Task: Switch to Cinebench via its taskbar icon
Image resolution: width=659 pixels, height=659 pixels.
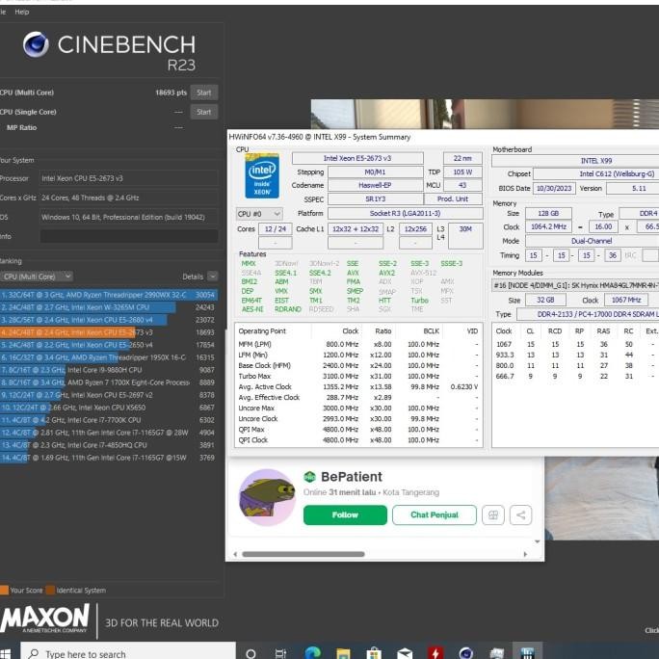Action: click(466, 653)
